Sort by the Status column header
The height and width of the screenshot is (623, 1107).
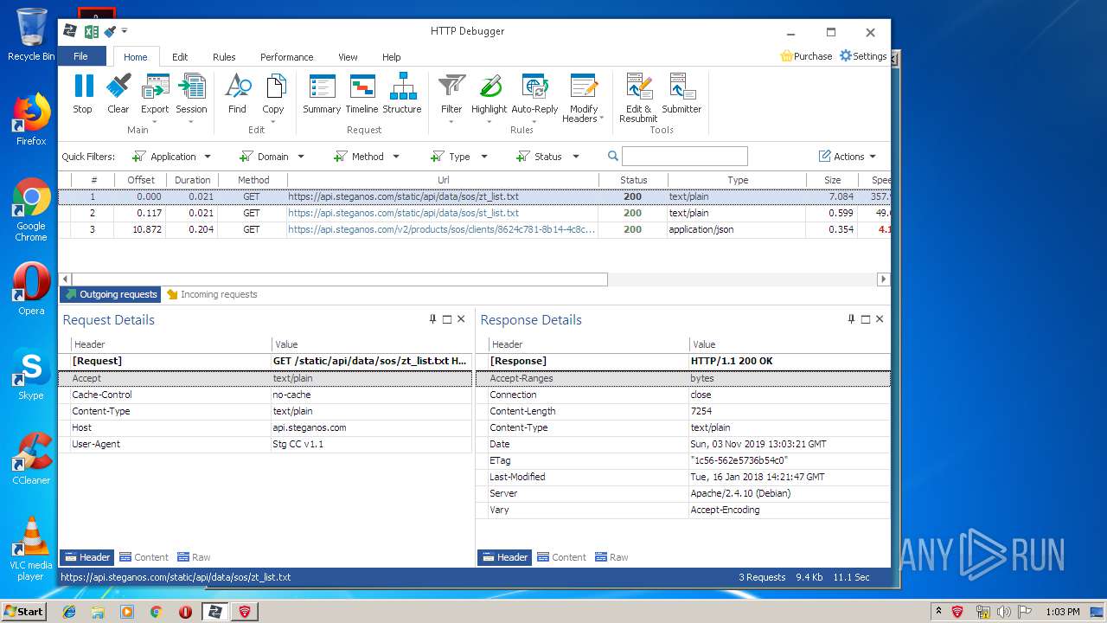tap(633, 180)
